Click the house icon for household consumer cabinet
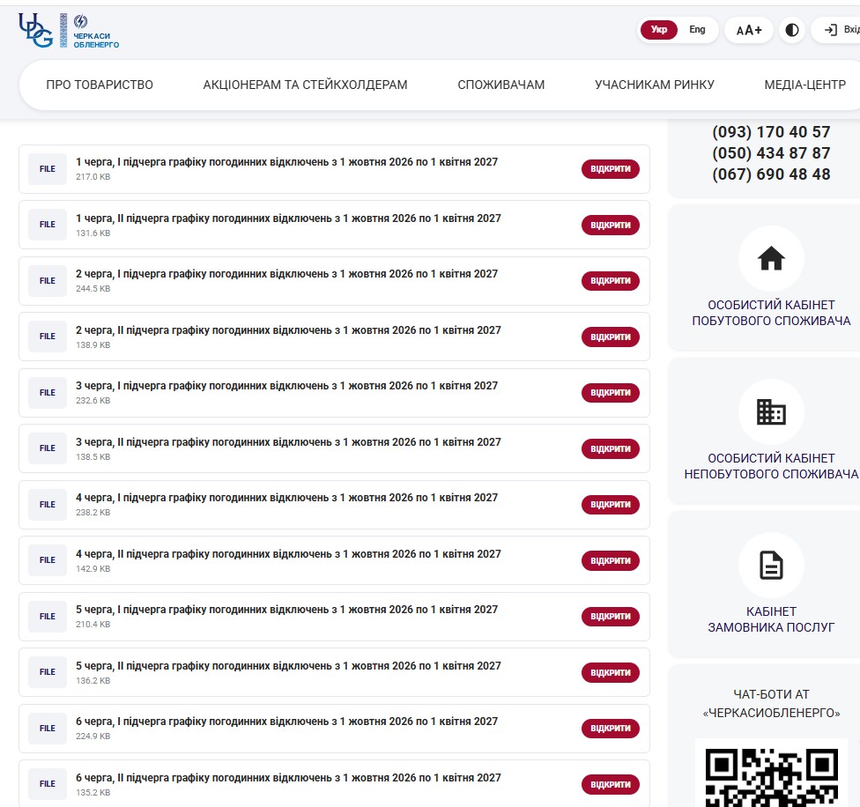 tap(771, 259)
